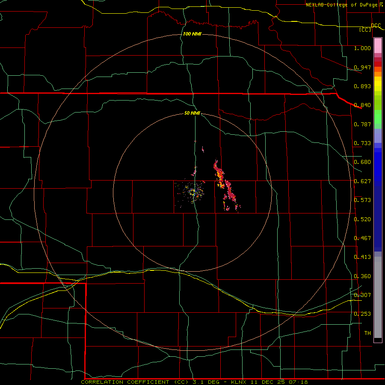Select the 0.253 scale value
385x385 pixels.
click(362, 314)
